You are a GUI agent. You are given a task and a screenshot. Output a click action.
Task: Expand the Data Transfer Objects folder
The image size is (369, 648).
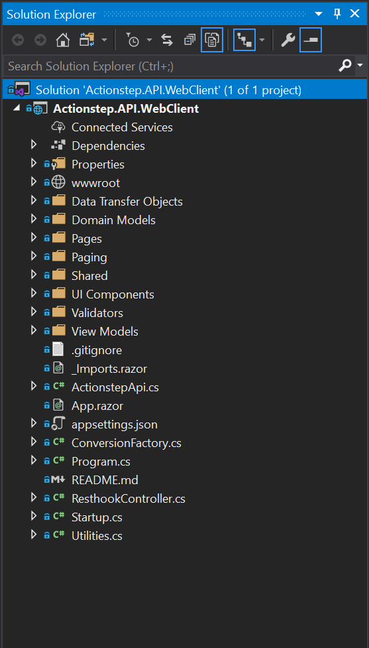pos(34,201)
